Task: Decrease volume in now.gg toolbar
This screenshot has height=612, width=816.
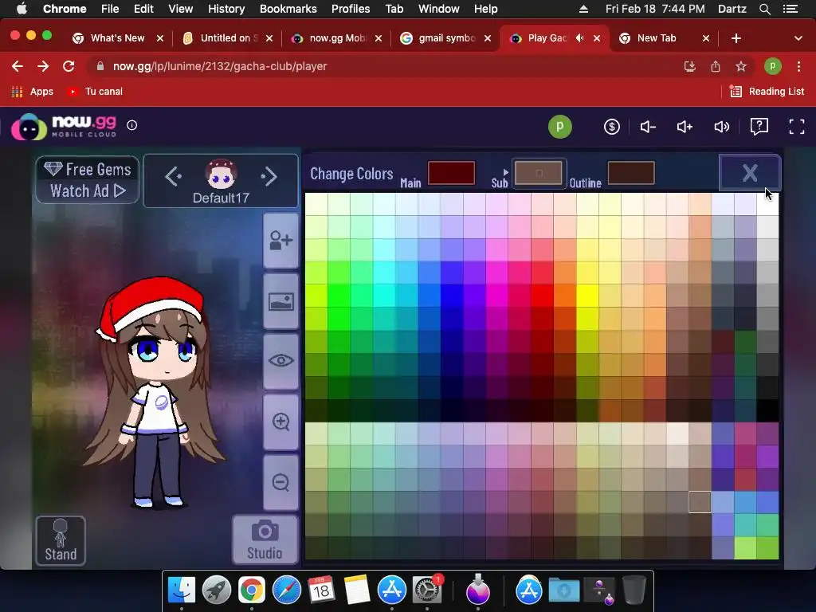Action: [648, 127]
